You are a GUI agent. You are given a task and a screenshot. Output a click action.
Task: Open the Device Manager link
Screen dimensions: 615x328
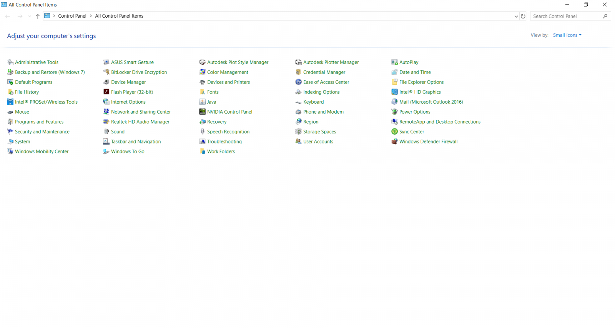click(128, 82)
